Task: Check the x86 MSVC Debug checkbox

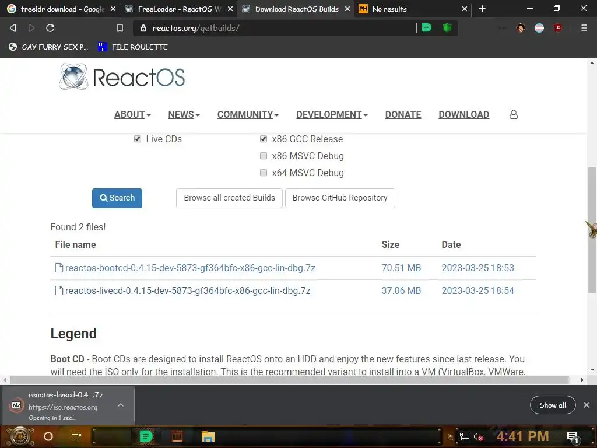Action: [264, 155]
